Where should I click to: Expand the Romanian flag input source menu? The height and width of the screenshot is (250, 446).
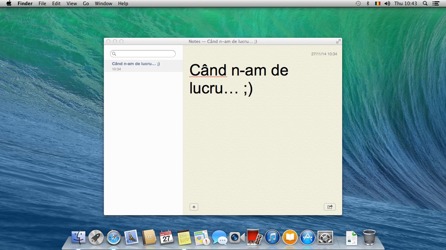(377, 4)
